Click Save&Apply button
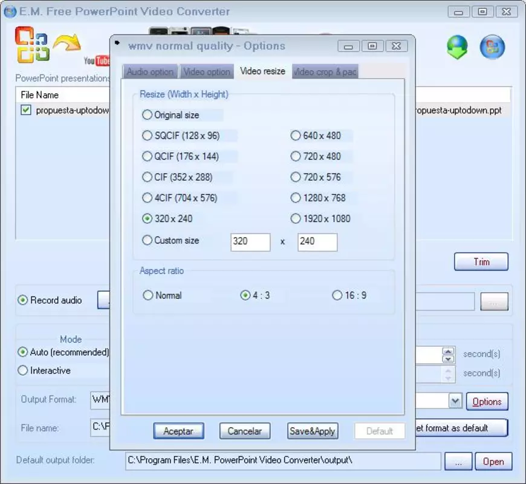Image resolution: width=526 pixels, height=484 pixels. tap(313, 431)
